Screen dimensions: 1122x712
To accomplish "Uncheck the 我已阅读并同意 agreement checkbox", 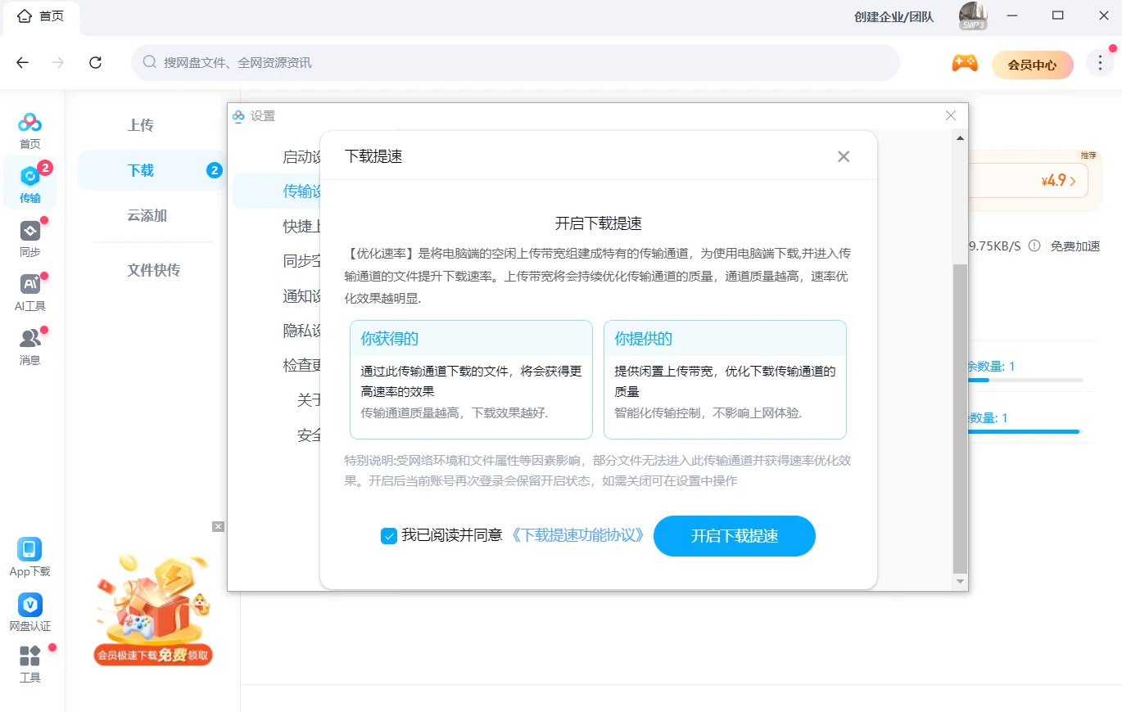I will [389, 536].
